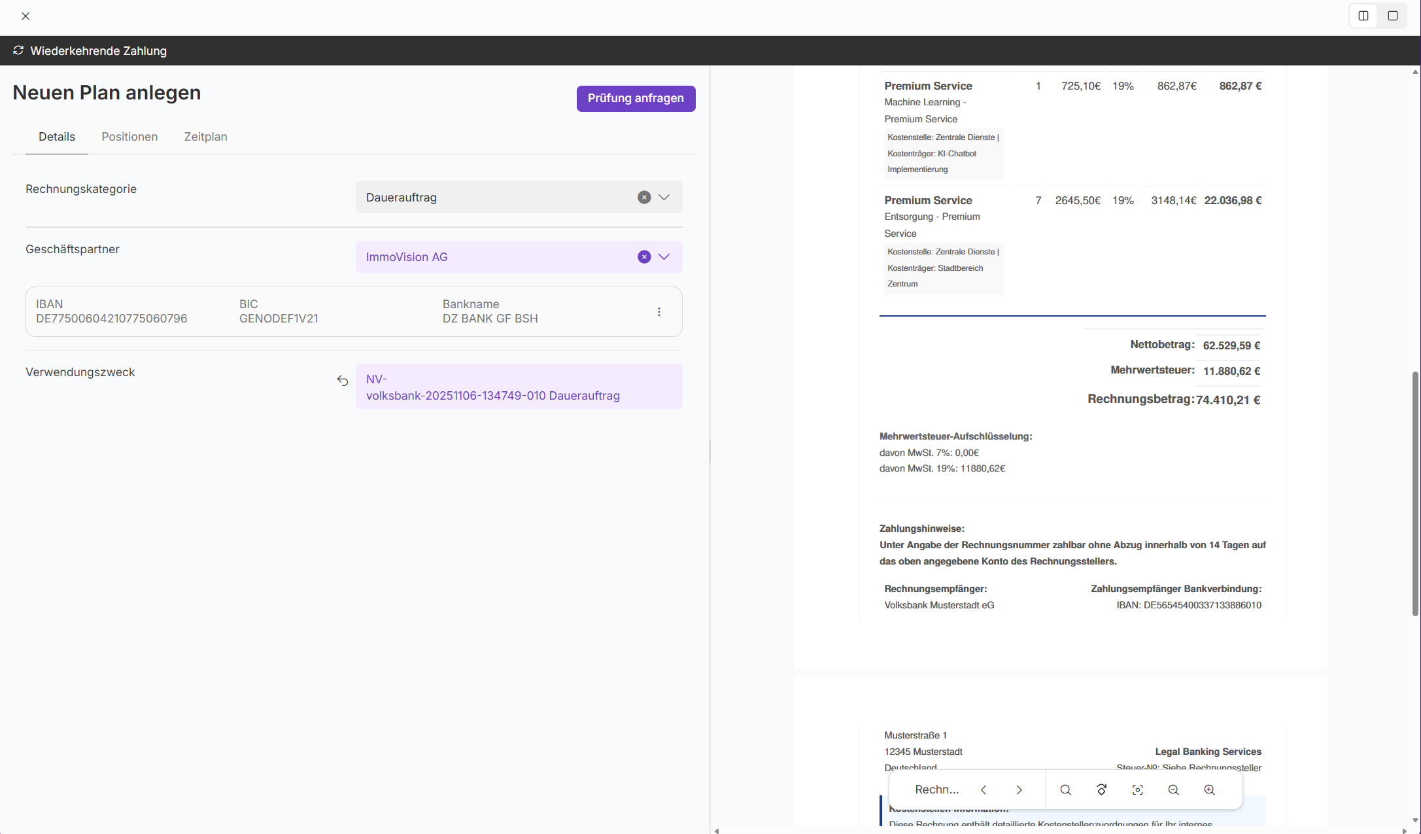
Task: Clear the Dauerauftrag category selection
Action: [644, 198]
